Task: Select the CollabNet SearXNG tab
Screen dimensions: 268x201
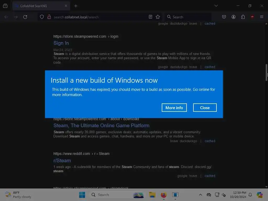Action: click(41, 6)
